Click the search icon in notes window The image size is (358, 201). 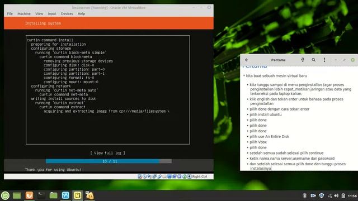[x=313, y=60]
